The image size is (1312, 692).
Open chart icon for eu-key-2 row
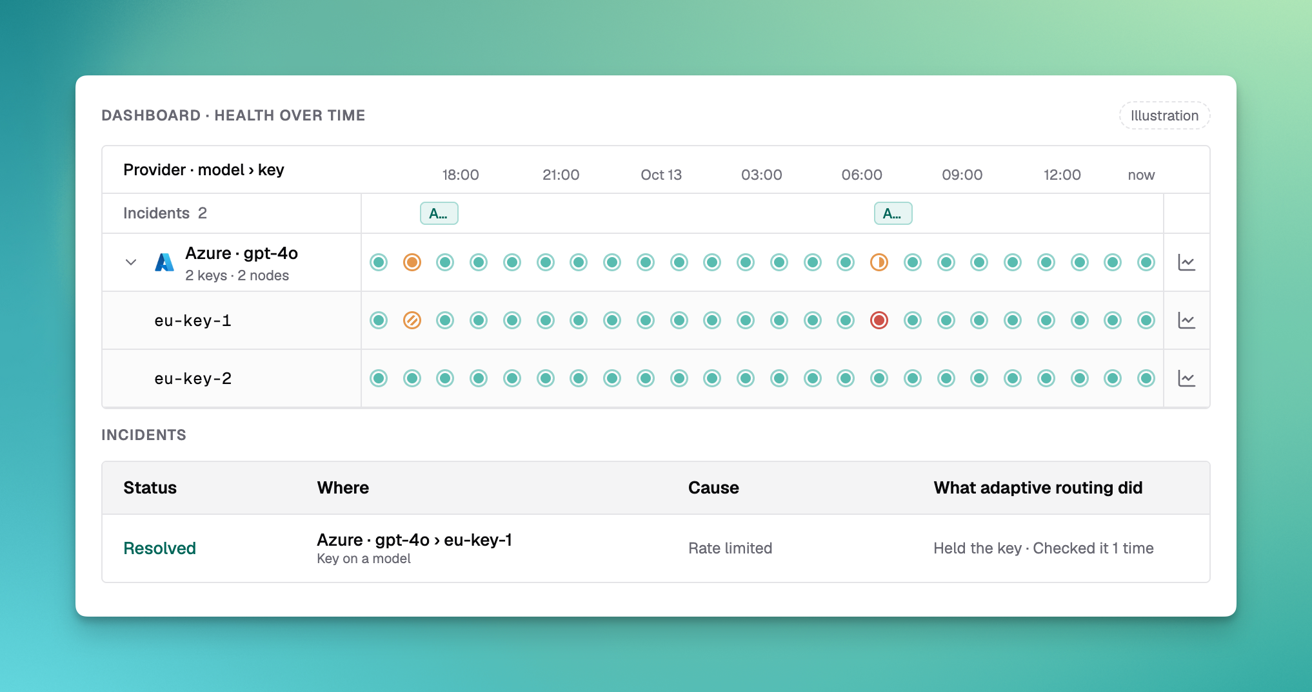point(1187,378)
